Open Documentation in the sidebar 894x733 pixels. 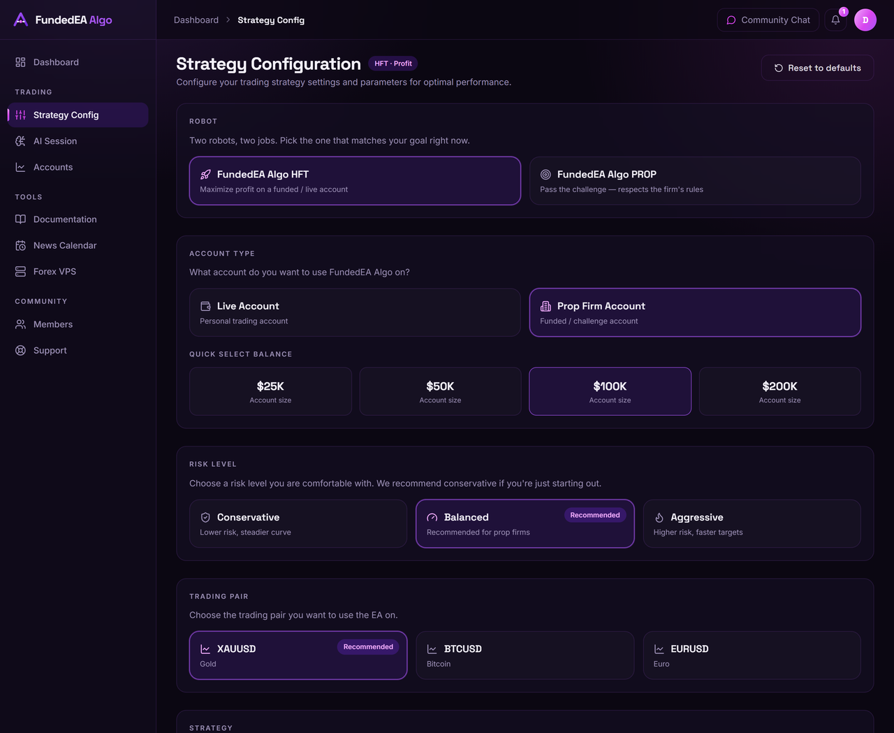[x=78, y=219]
